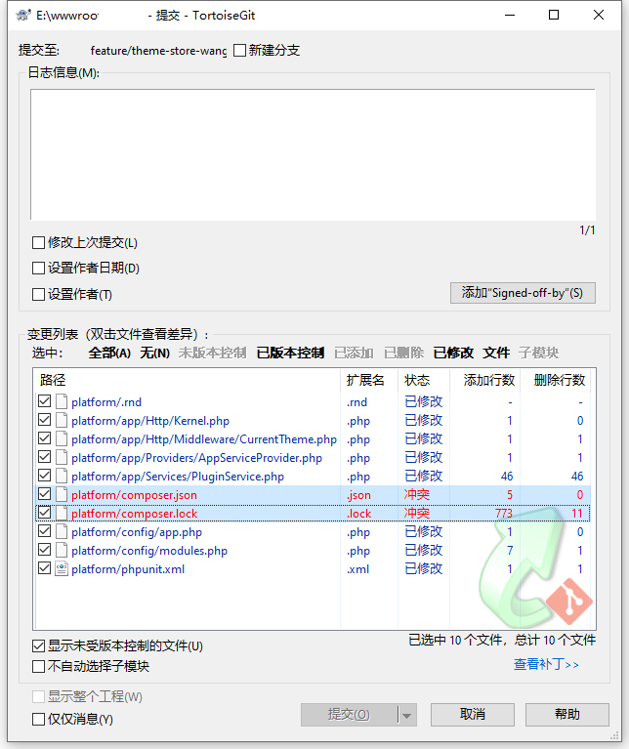Click file icon for AppServiceProvider.php row
The width and height of the screenshot is (629, 749).
pos(62,458)
